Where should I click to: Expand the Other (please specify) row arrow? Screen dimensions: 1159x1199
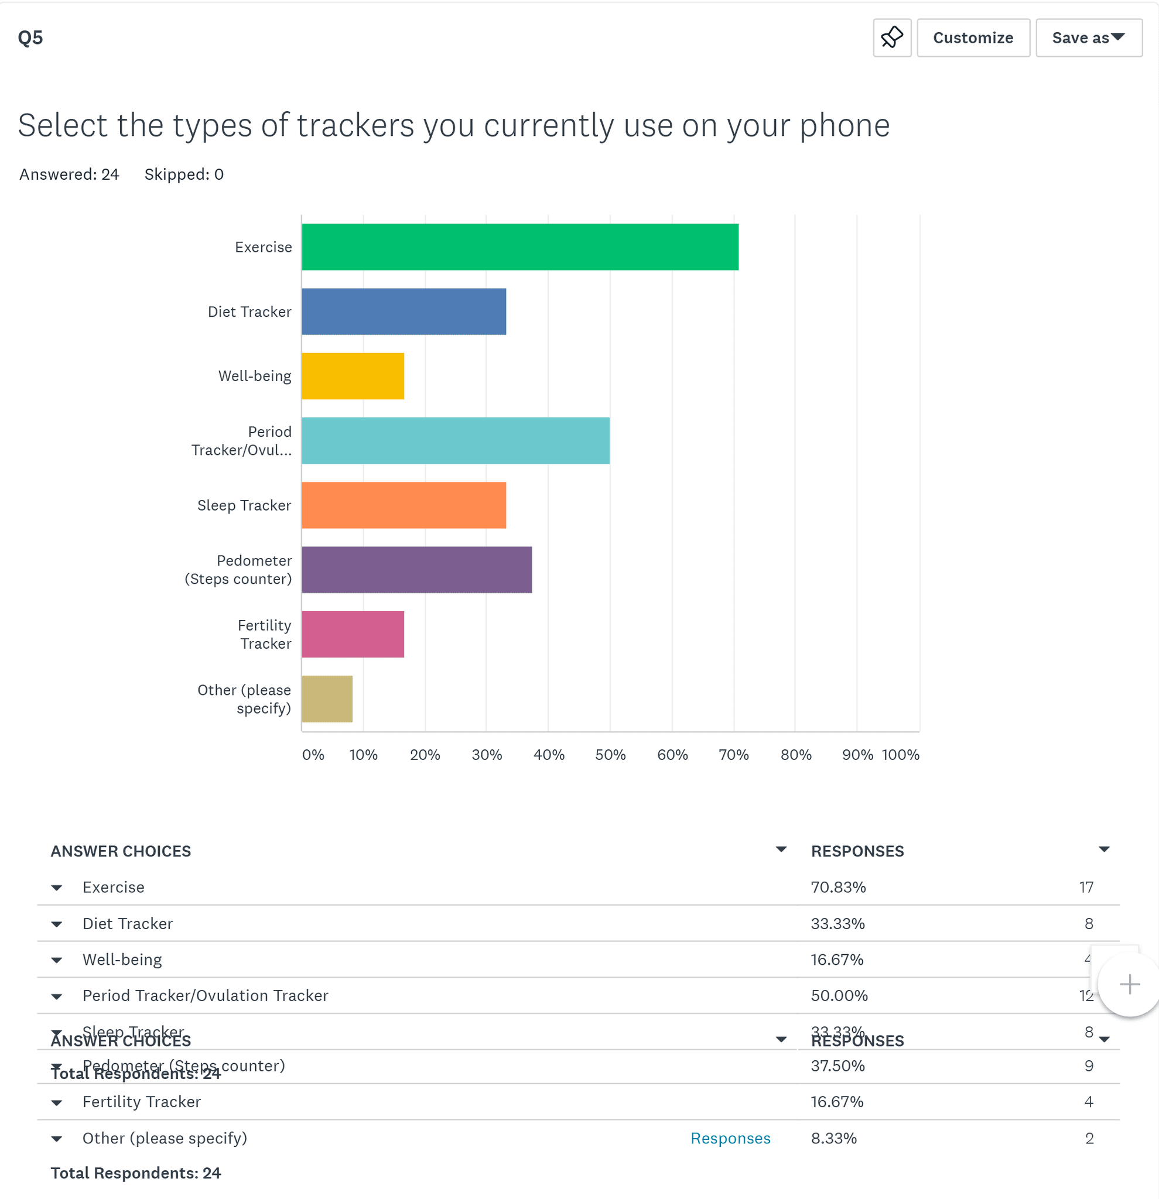point(57,1139)
